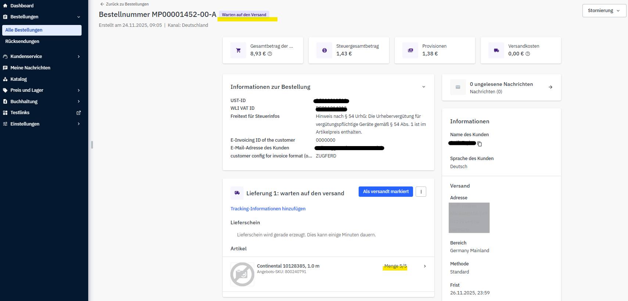Click the external link icon beside Testlinks
The image size is (628, 301).
pos(78,113)
